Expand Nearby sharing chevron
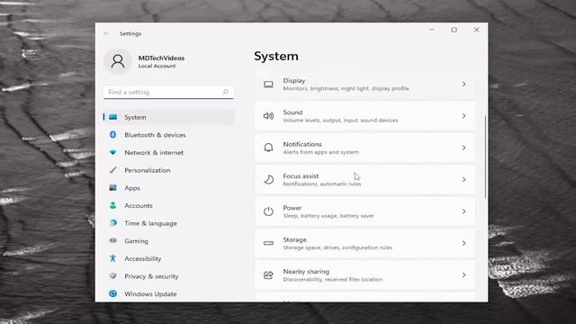Viewport: 576px width, 324px height. point(464,275)
